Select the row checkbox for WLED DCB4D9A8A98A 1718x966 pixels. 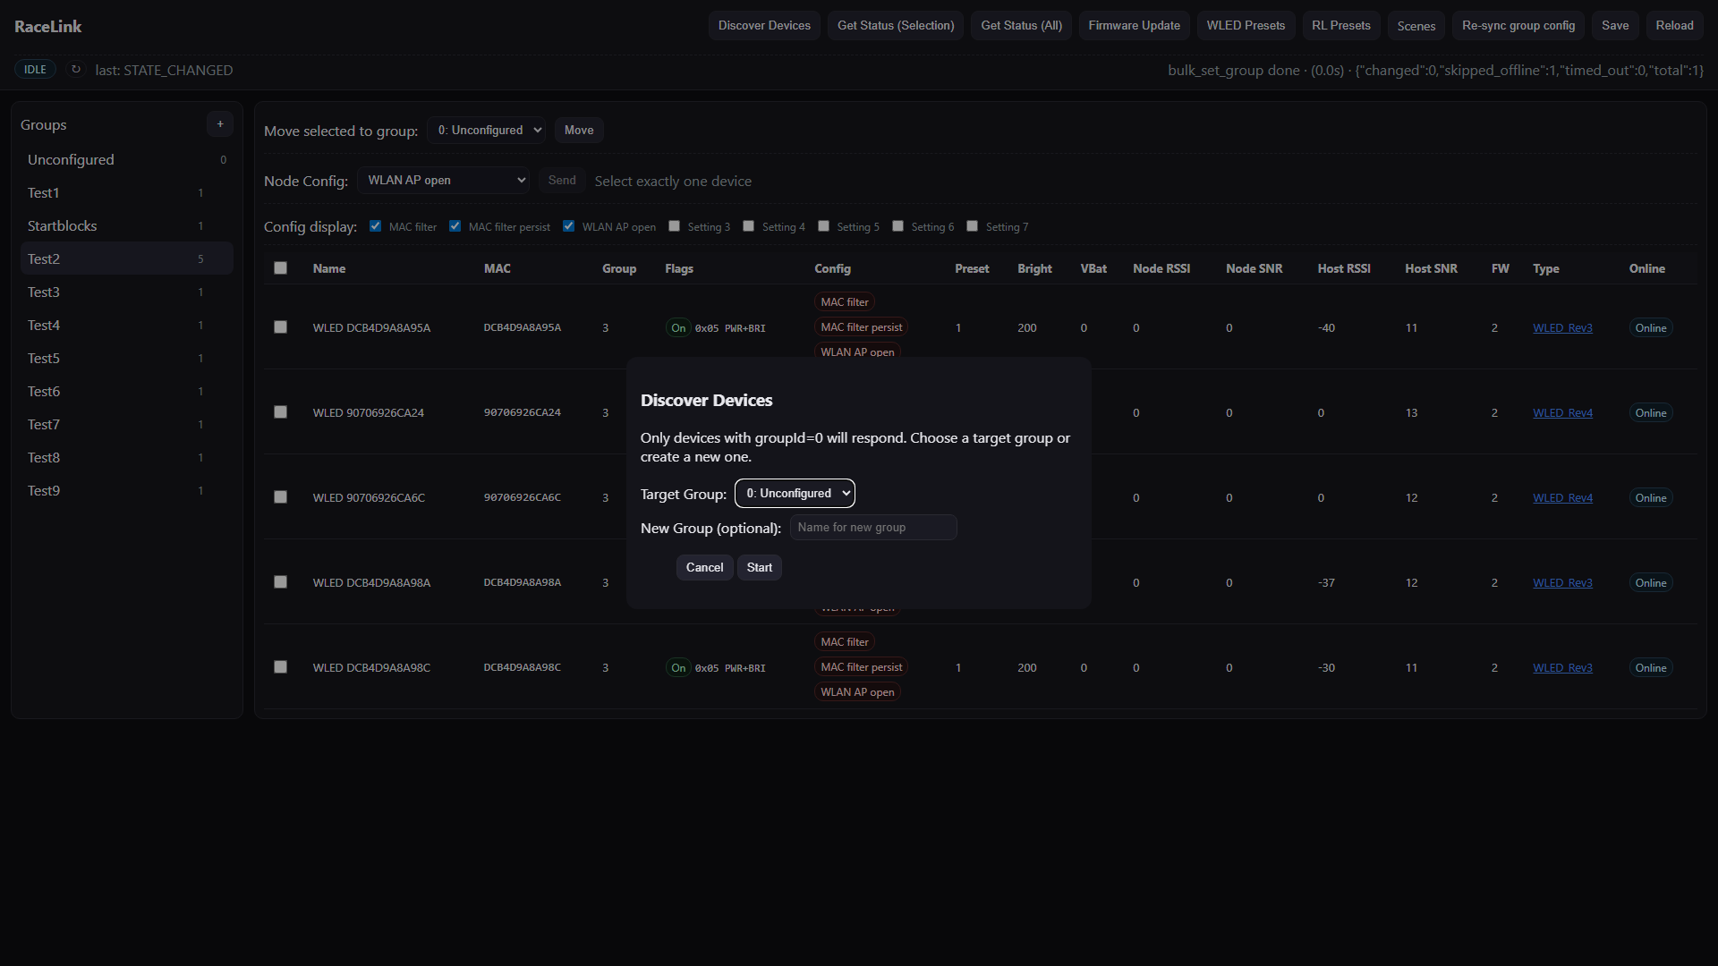click(281, 582)
